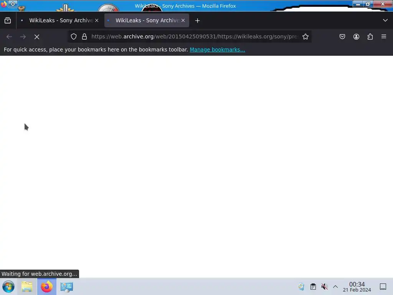Open the extensions puzzle-piece menu

[x=370, y=36]
